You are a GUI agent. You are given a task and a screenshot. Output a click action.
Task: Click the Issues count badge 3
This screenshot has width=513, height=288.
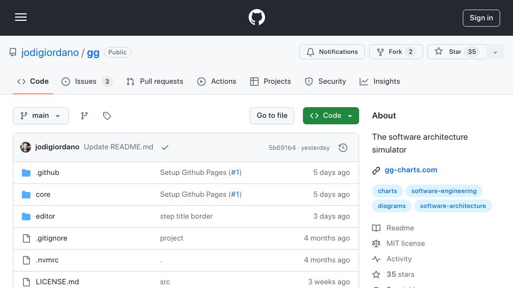pyautogui.click(x=107, y=81)
